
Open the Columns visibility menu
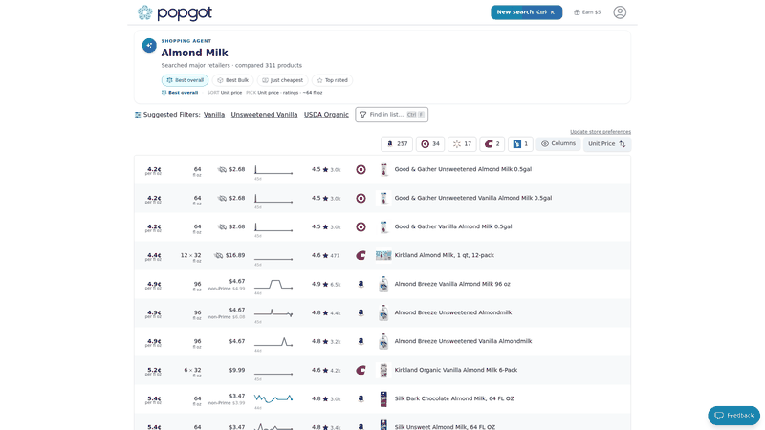pos(558,144)
